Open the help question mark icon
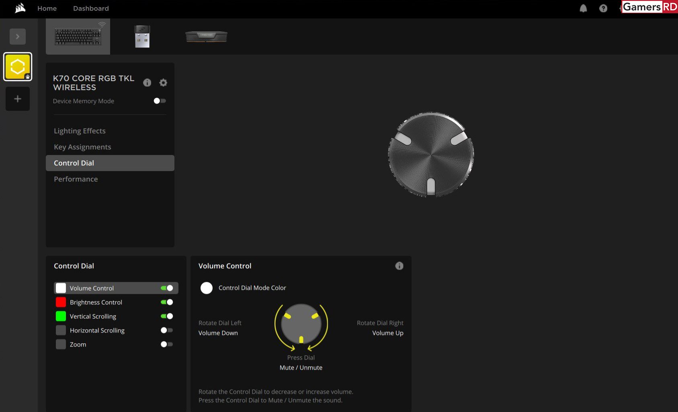The image size is (678, 412). (603, 8)
